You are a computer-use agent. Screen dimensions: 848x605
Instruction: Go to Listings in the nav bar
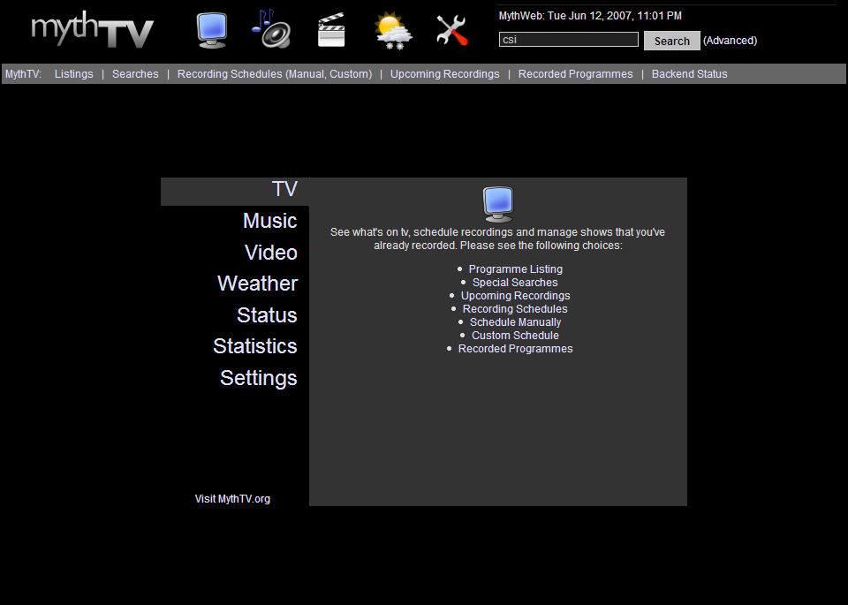coord(73,74)
